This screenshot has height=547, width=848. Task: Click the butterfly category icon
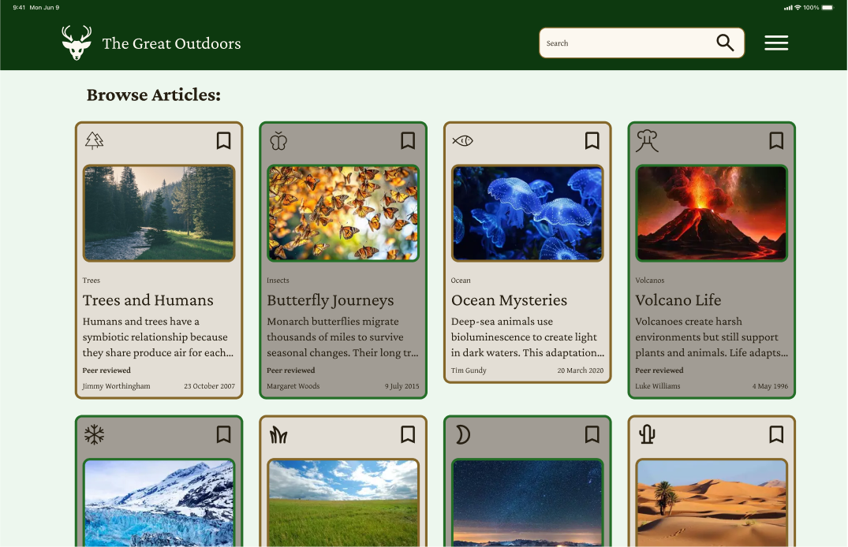click(x=278, y=141)
